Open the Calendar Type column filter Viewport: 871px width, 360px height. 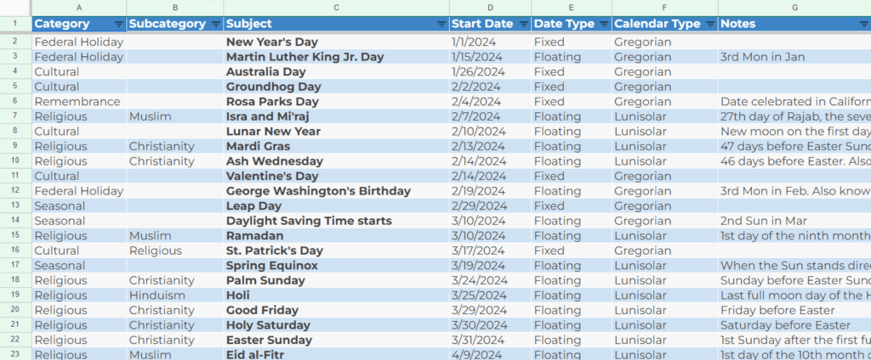[x=710, y=25]
